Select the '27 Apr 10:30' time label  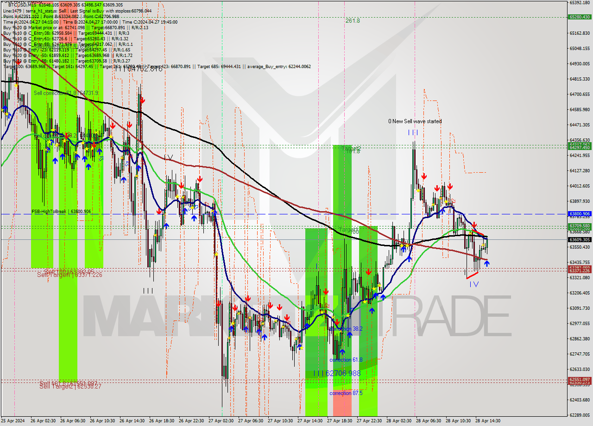click(x=281, y=421)
